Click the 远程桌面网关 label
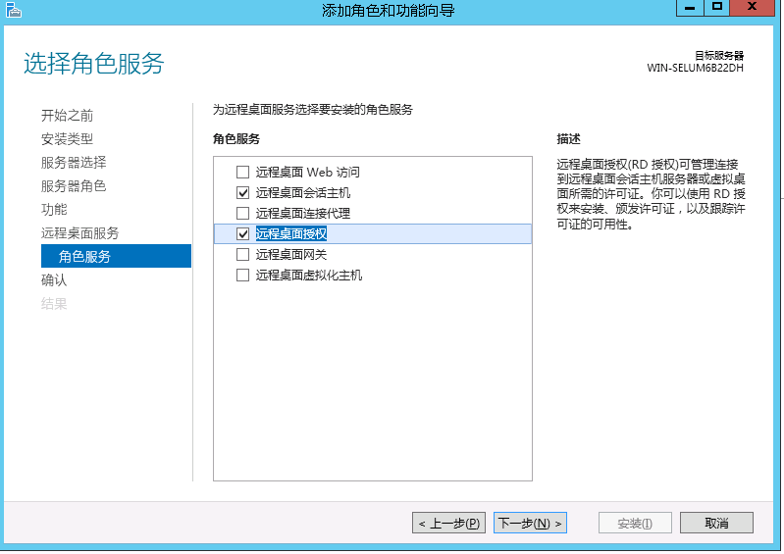784x554 pixels. [291, 255]
